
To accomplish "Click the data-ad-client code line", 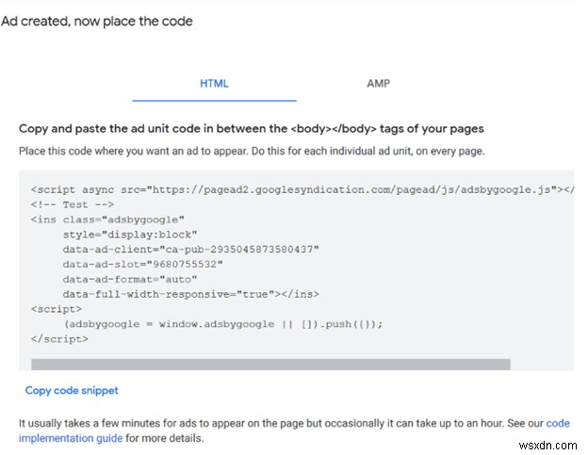I will (x=191, y=250).
